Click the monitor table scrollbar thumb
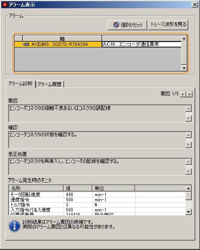The height and width of the screenshot is (250, 200). pos(189,196)
